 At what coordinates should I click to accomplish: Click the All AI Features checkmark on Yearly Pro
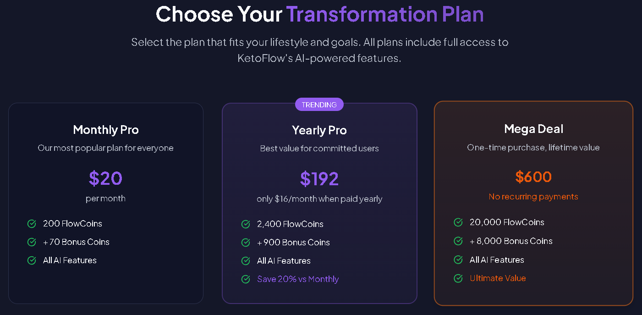(245, 260)
